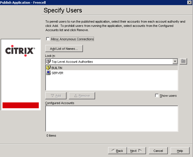
Task: Click the Citrix logo image
Action: click(x=20, y=51)
